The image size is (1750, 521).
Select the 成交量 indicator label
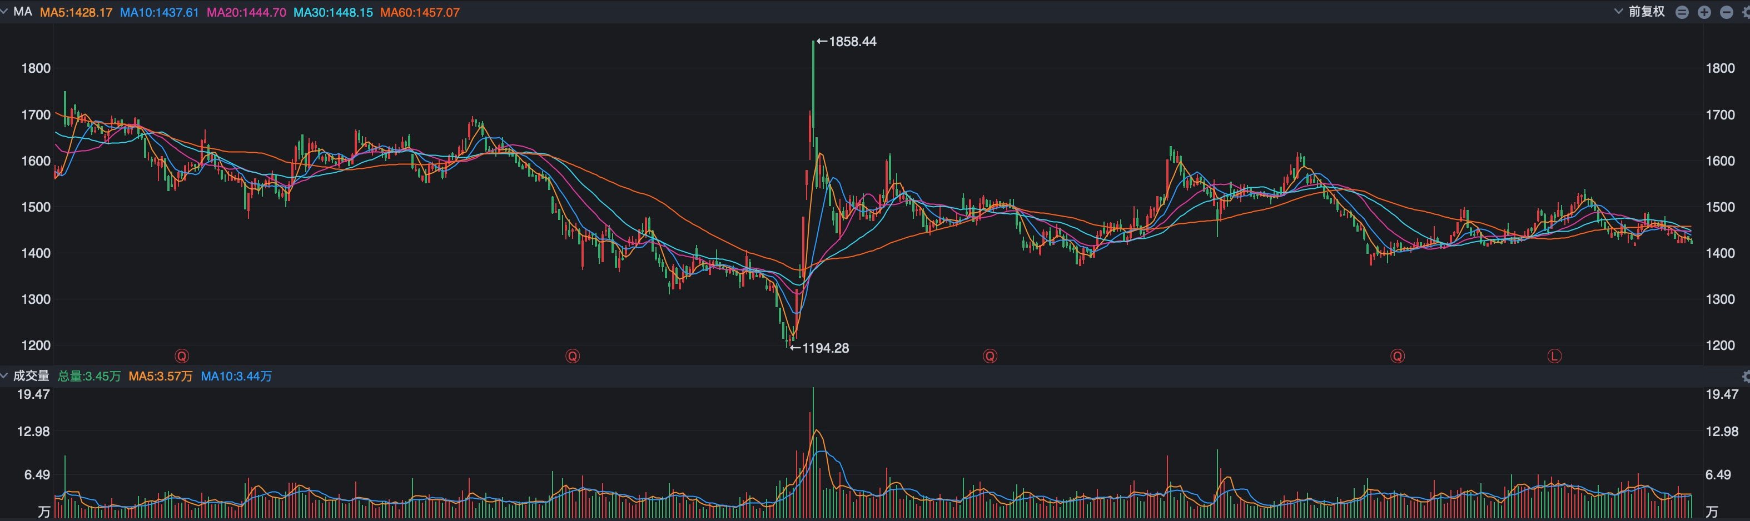click(31, 376)
